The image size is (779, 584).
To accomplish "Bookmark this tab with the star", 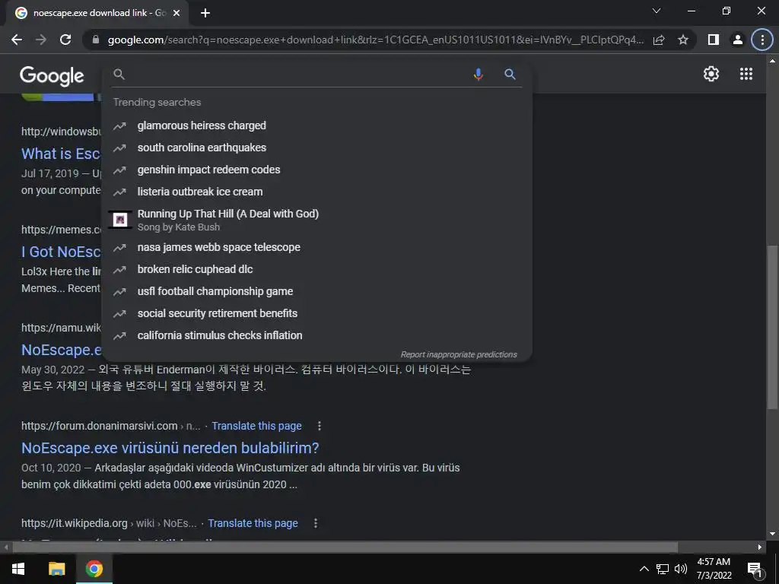I will tap(683, 40).
